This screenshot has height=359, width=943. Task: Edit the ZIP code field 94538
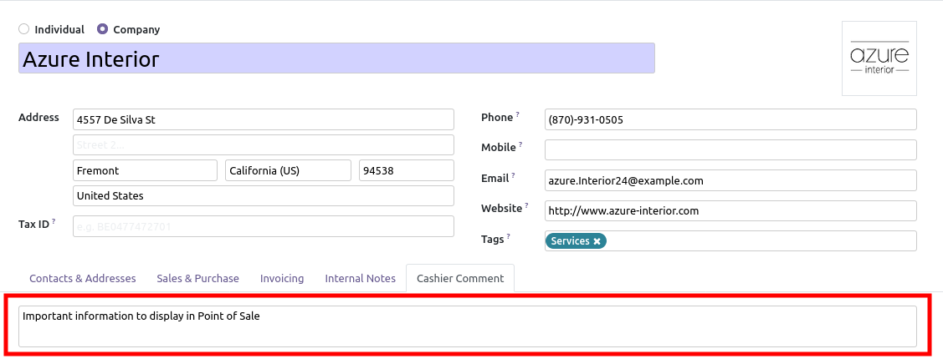[407, 170]
